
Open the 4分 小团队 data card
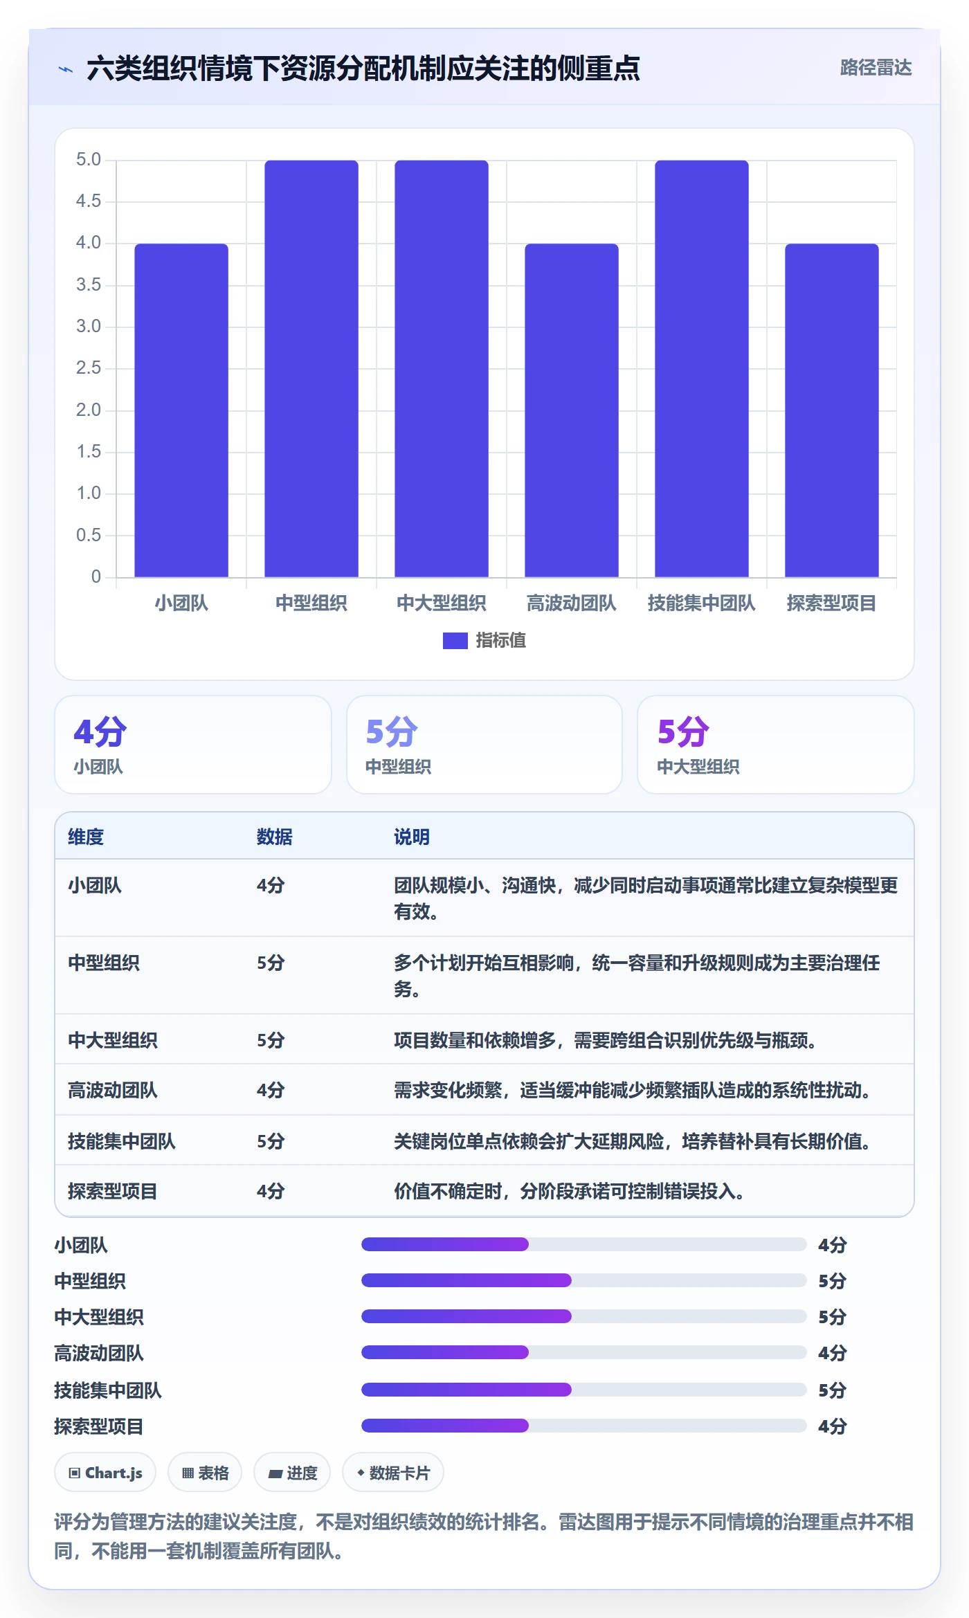(193, 745)
